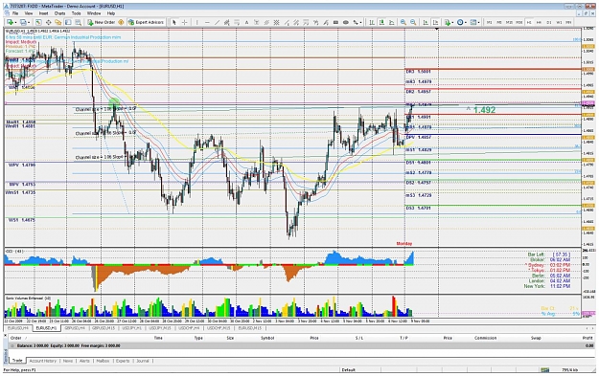Screen dimensions: 599x376
Task: Click the MetaQuotes Language Editor icon
Action: [x=121, y=22]
